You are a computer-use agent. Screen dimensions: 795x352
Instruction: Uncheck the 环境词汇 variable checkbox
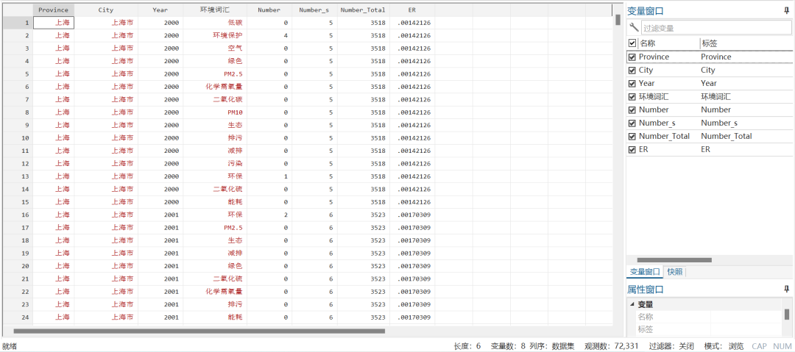(x=632, y=96)
